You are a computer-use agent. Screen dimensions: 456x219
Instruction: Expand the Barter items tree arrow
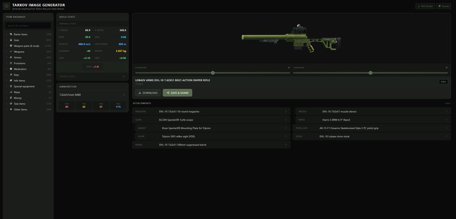(6, 34)
